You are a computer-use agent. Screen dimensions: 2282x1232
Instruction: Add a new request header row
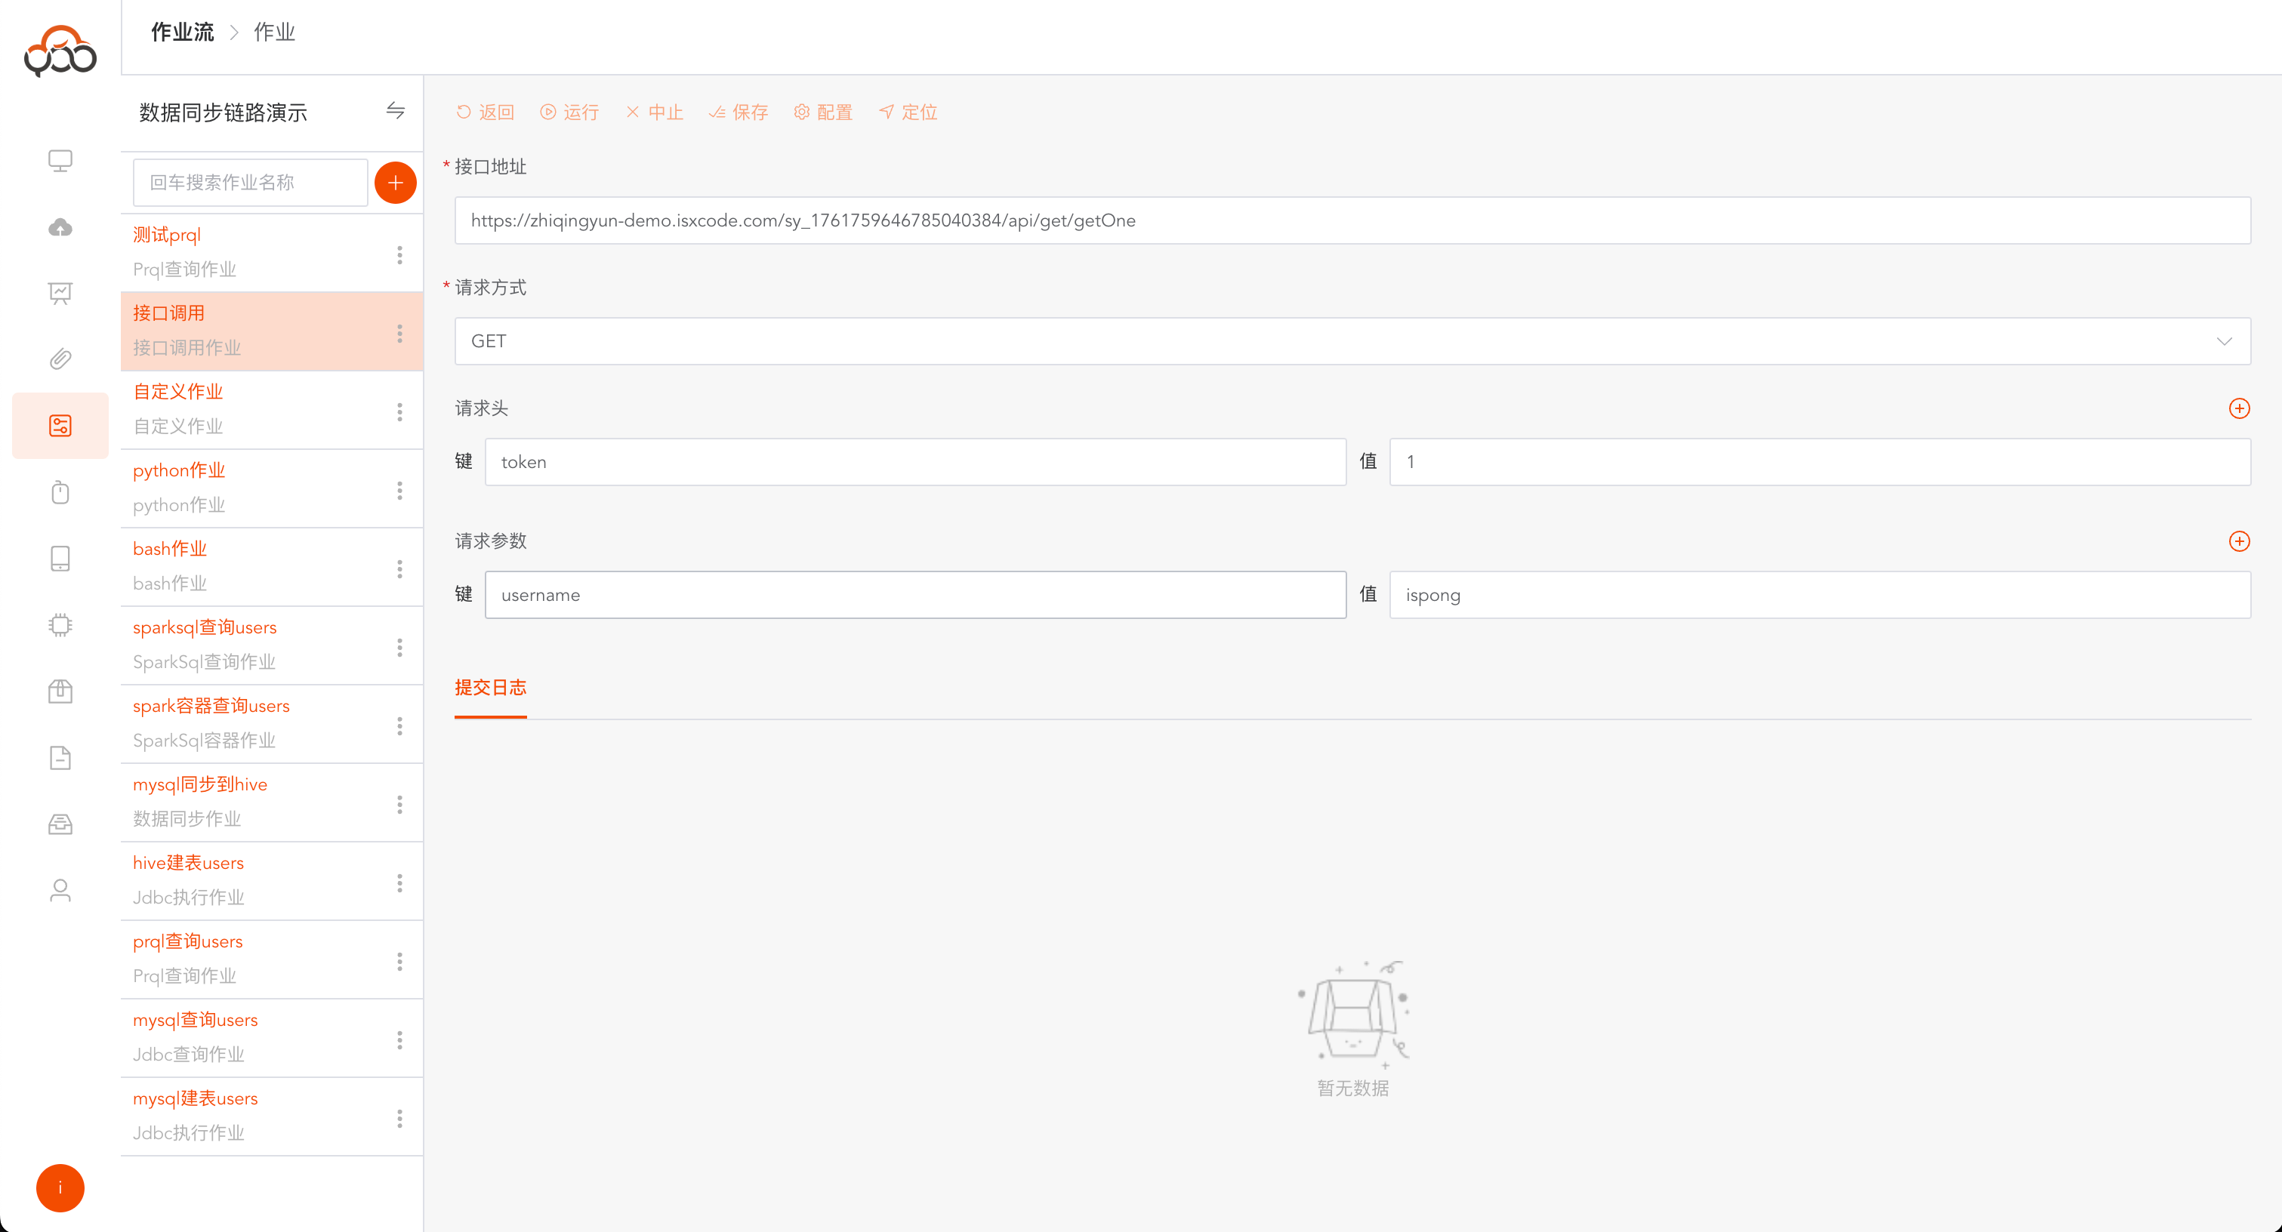(2239, 408)
